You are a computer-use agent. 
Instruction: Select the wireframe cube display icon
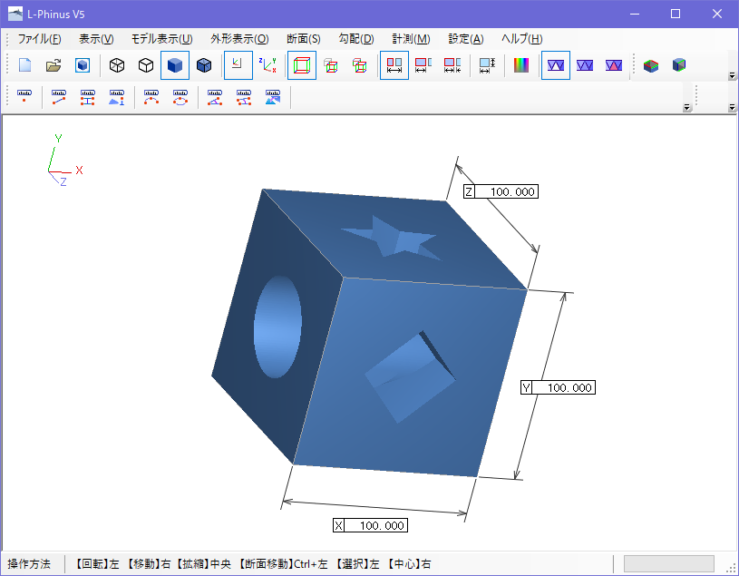point(117,65)
